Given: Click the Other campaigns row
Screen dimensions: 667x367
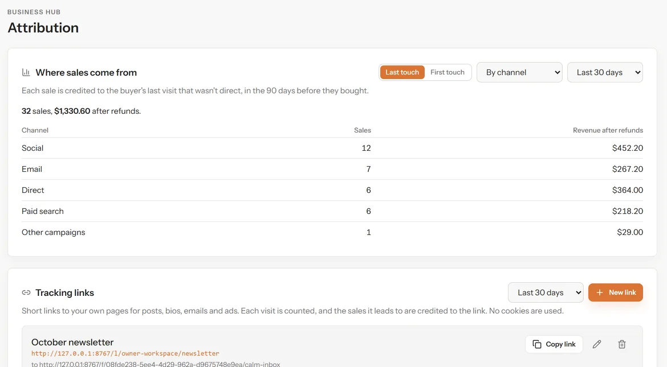Looking at the screenshot, I should (x=332, y=232).
